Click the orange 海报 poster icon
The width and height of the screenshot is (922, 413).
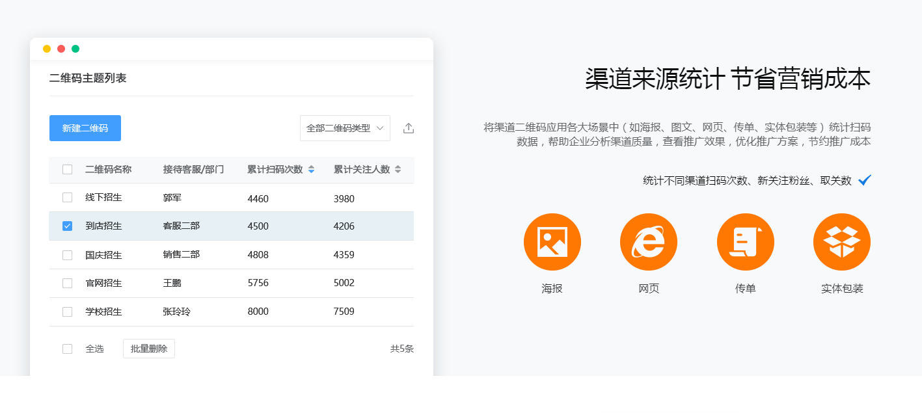point(552,242)
